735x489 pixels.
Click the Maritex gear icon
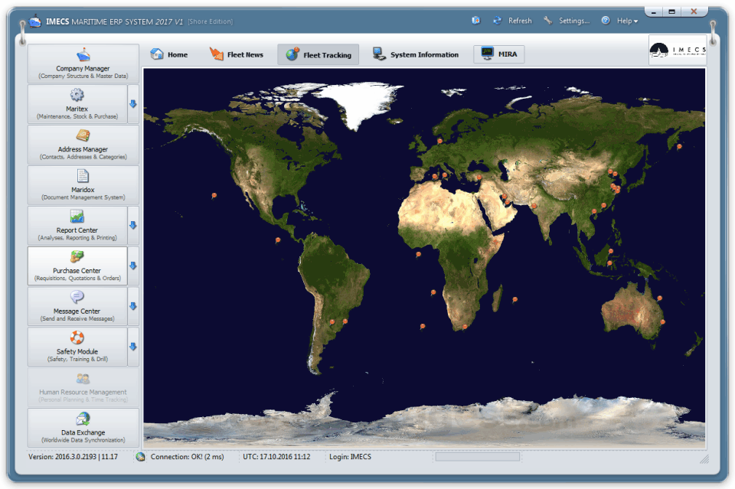coord(77,95)
